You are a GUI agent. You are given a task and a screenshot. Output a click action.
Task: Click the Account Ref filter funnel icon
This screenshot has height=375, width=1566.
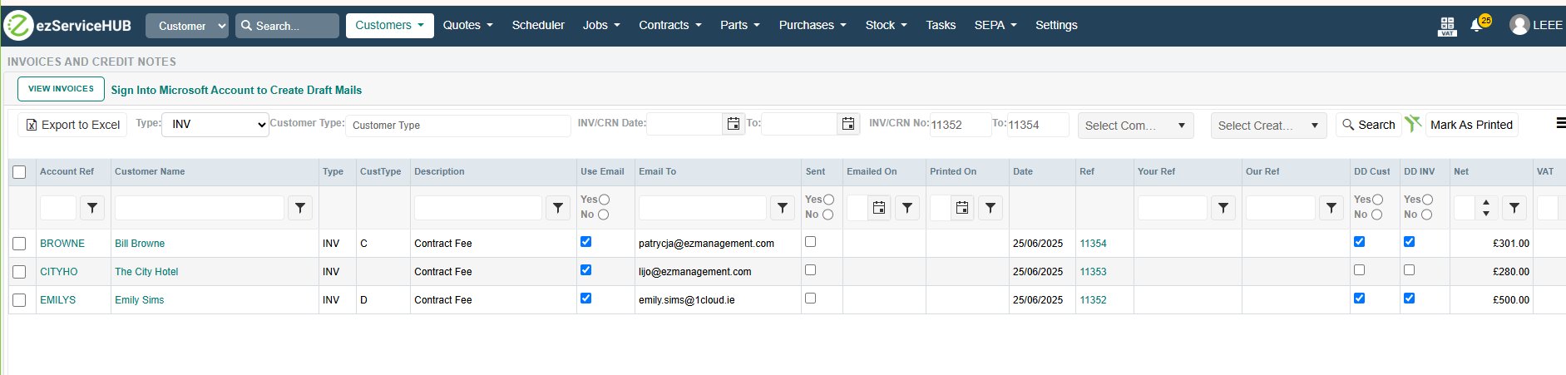[x=92, y=208]
